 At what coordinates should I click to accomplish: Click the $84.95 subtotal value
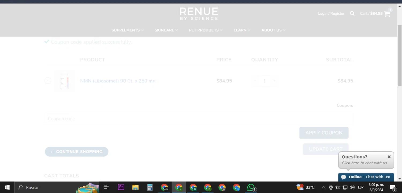pyautogui.click(x=345, y=81)
